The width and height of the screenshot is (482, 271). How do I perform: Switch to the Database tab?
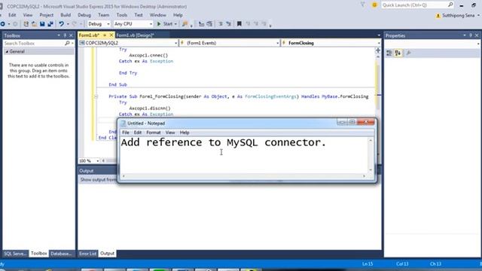pos(61,254)
